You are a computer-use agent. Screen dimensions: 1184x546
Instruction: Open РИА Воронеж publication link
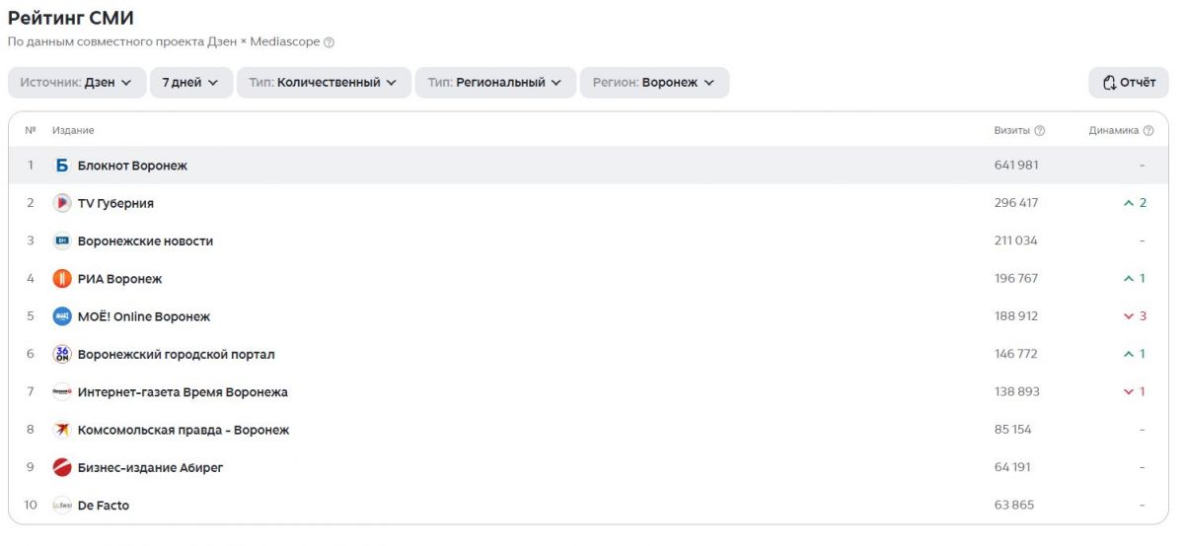click(119, 279)
